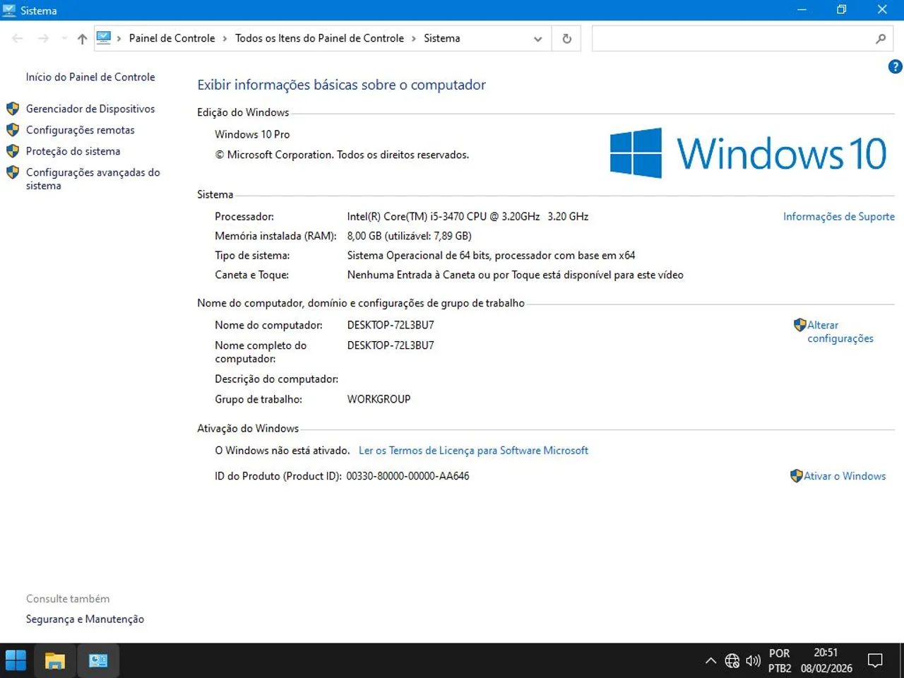Open Ler os Termos de Licença link
The image size is (904, 678).
474,450
